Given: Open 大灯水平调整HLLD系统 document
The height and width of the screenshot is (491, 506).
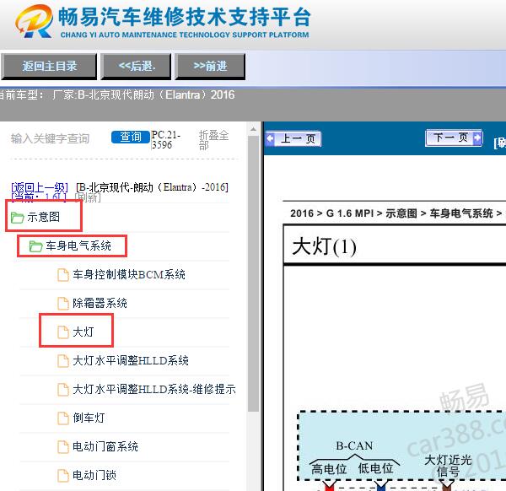Looking at the screenshot, I should (x=131, y=360).
